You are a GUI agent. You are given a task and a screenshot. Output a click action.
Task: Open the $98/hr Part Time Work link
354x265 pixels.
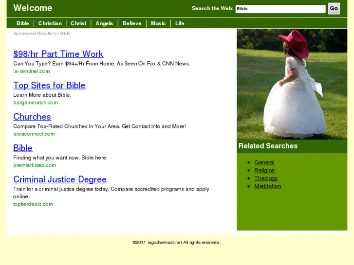[x=58, y=54]
